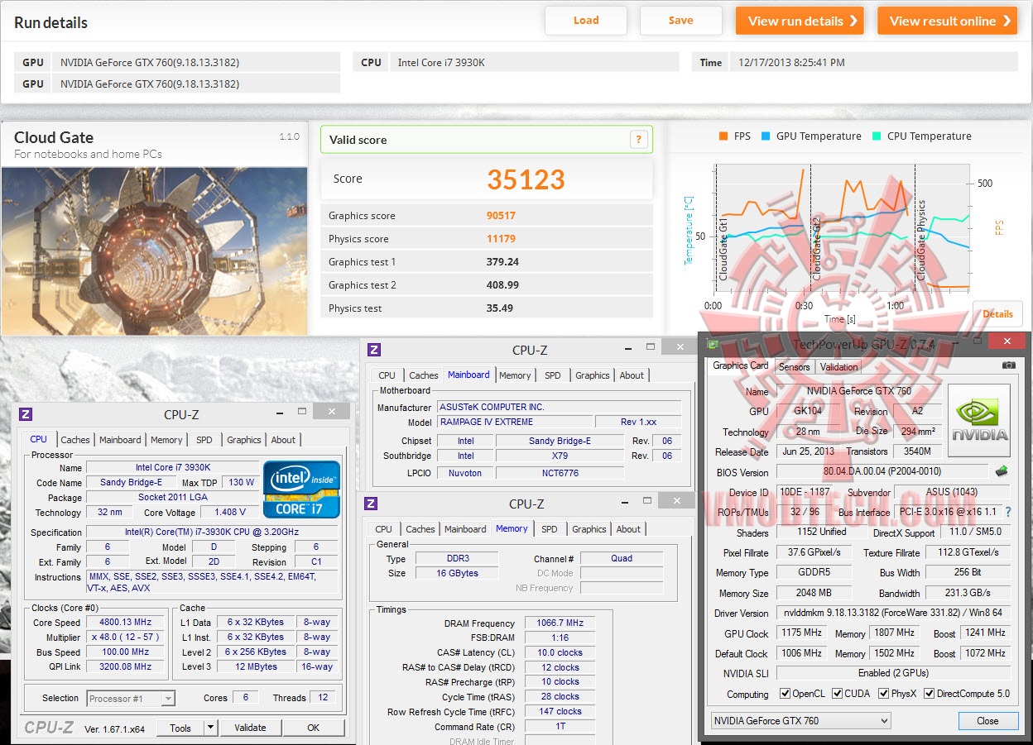Click the purple Z icon of the CPU-tab CPU-Z window
1033x745 pixels.
tap(26, 414)
